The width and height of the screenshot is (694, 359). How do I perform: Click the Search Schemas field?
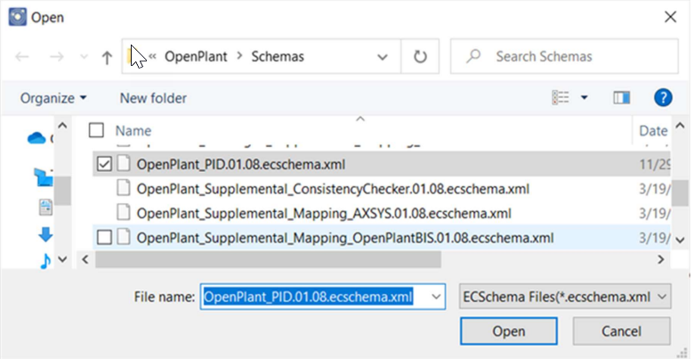pos(564,56)
